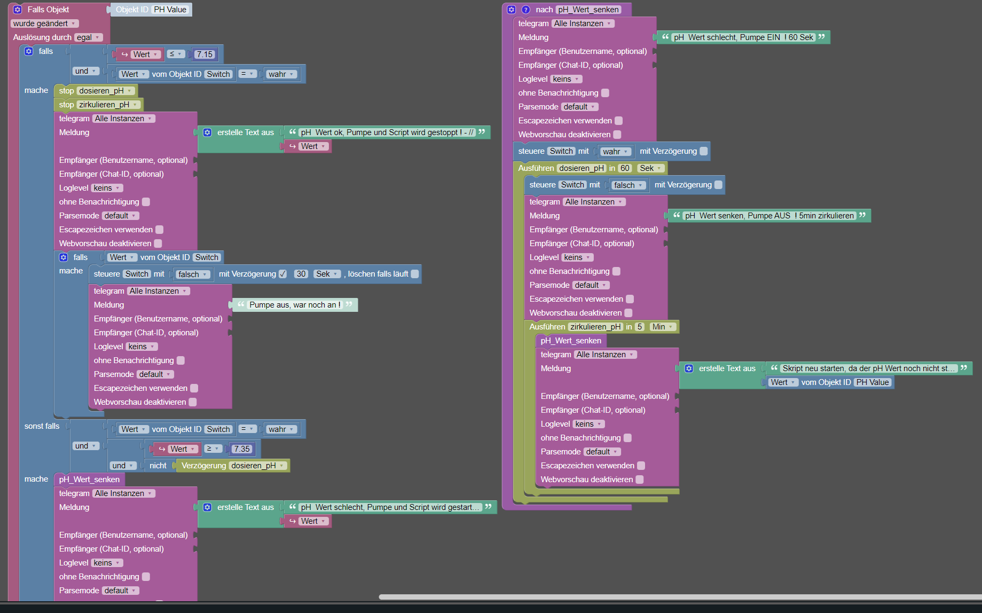982x613 pixels.
Task: Toggle löschen falls läuft checkbox
Action: [x=415, y=274]
